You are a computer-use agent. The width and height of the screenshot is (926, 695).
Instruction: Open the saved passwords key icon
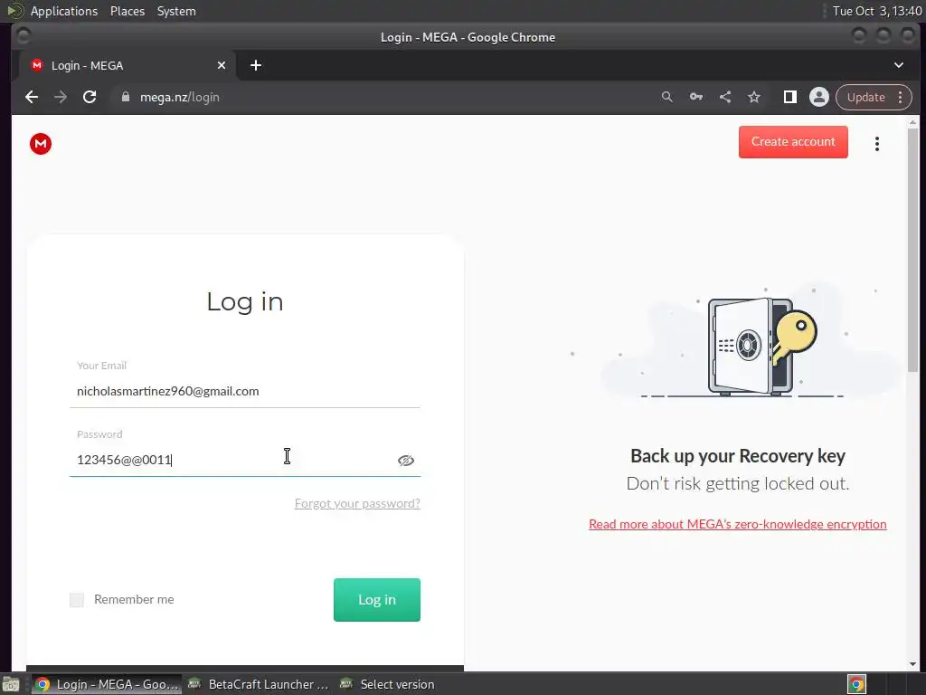point(696,97)
